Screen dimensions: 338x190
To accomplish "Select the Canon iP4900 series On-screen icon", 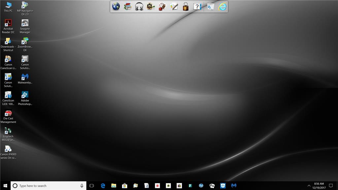I will 8,152.
